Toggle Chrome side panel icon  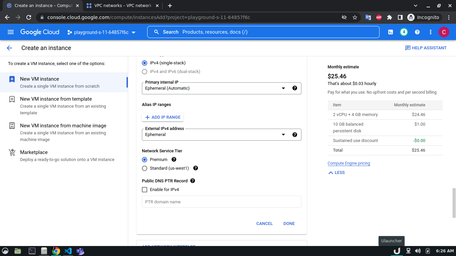(400, 17)
